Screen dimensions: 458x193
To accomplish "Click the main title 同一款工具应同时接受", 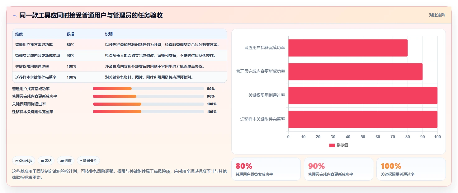I will [x=91, y=15].
